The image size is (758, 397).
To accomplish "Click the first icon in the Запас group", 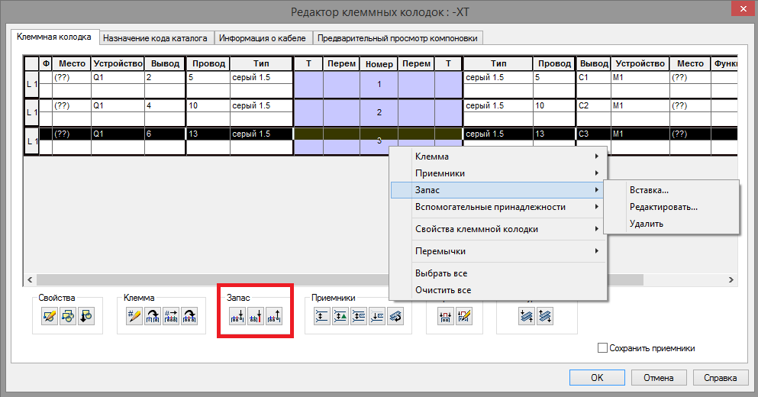I will 237,316.
